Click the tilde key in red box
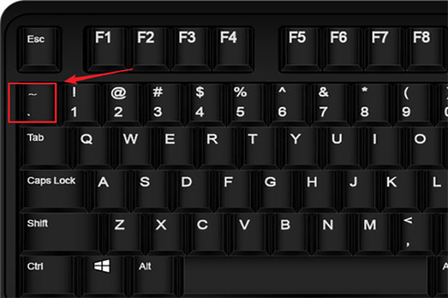 [x=32, y=103]
